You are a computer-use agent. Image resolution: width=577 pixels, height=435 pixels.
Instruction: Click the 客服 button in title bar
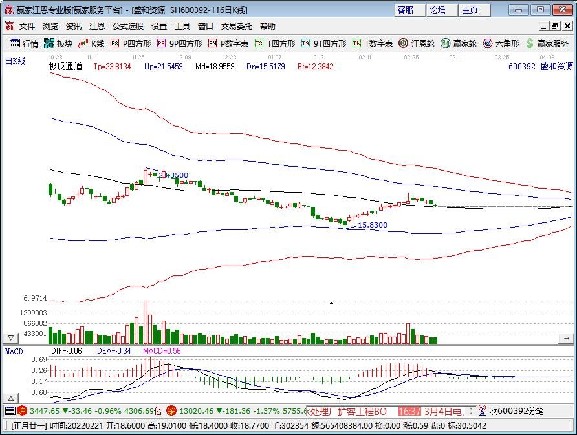(409, 10)
